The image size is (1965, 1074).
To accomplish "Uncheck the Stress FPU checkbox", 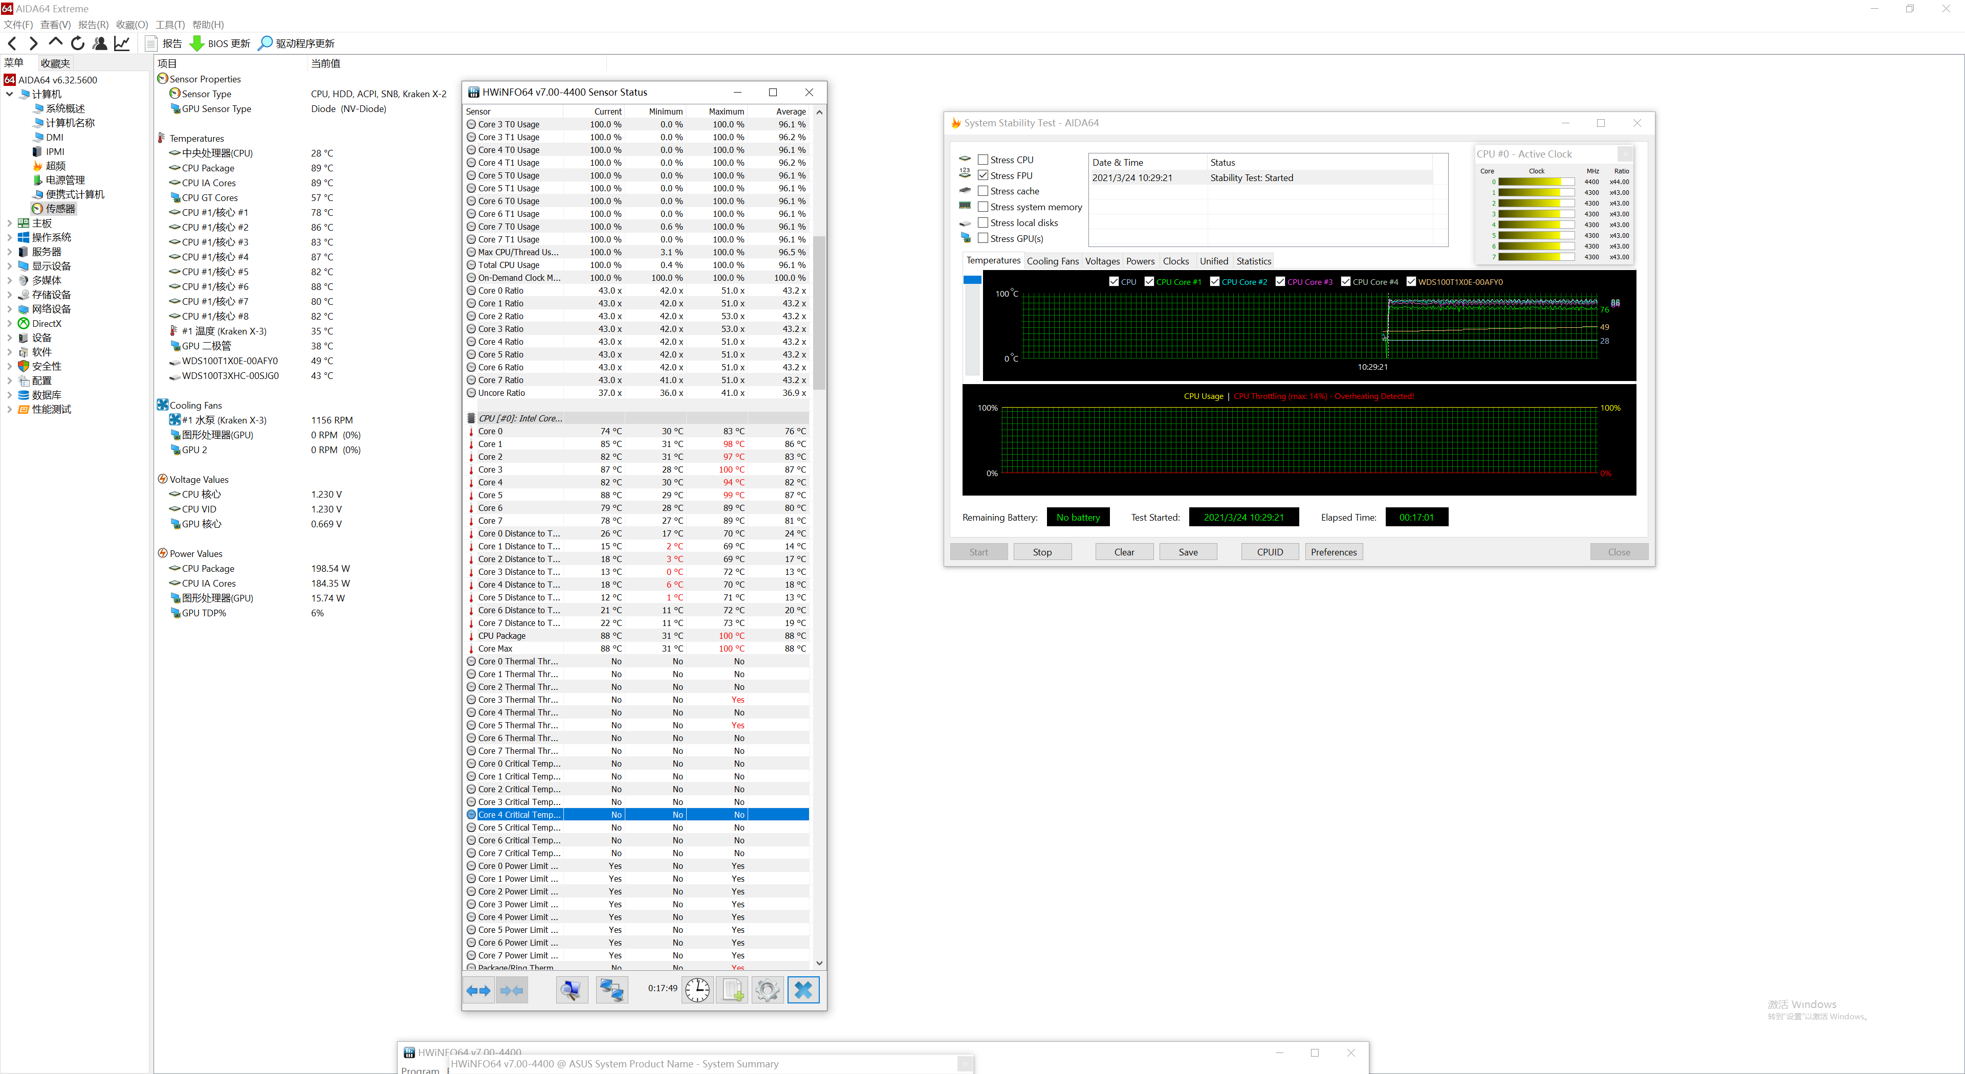I will pyautogui.click(x=983, y=175).
